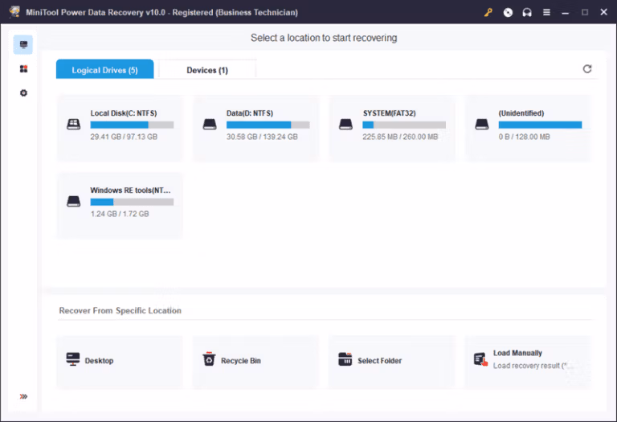Switch to the Devices (1) tab
Screen dimensions: 617x422
click(x=207, y=70)
